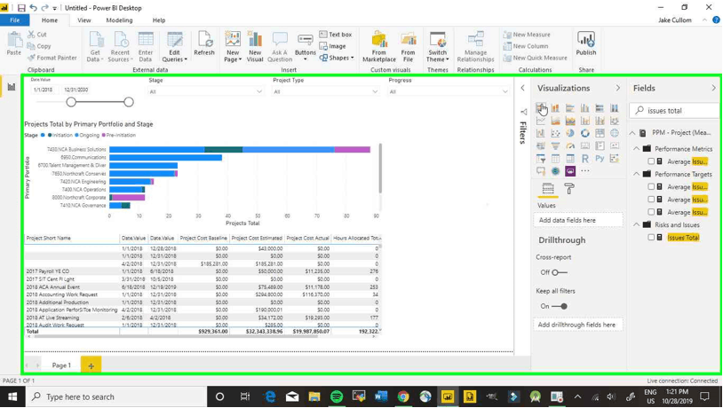Insert a Pie chart visual
The width and height of the screenshot is (723, 408).
[x=570, y=133]
